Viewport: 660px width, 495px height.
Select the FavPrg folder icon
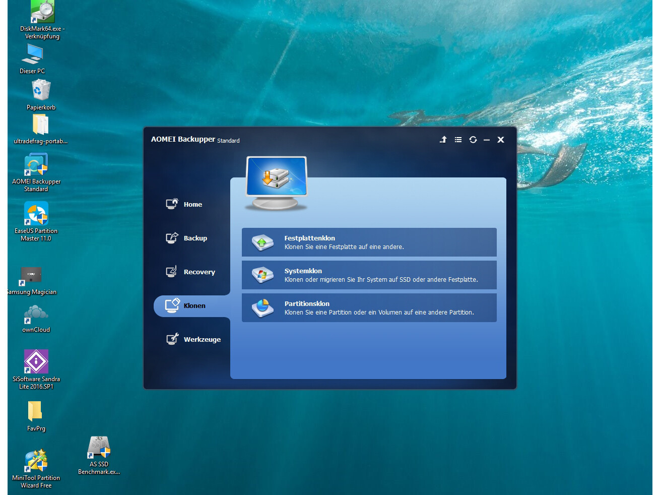click(36, 416)
